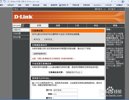Open the 各种证件 bookmark folder

pyautogui.click(x=9, y=5)
